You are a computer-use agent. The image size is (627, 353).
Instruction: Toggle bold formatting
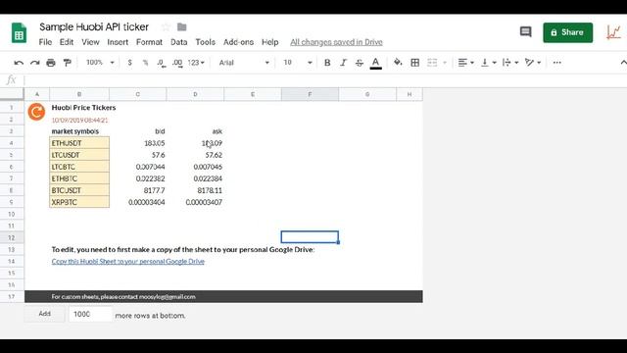327,63
